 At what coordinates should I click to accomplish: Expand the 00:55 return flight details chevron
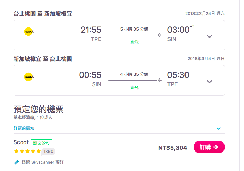pyautogui.click(x=210, y=81)
